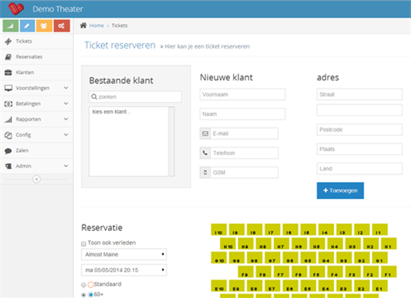Click the envelope icon beside E-mail
The image size is (411, 298).
coord(205,133)
